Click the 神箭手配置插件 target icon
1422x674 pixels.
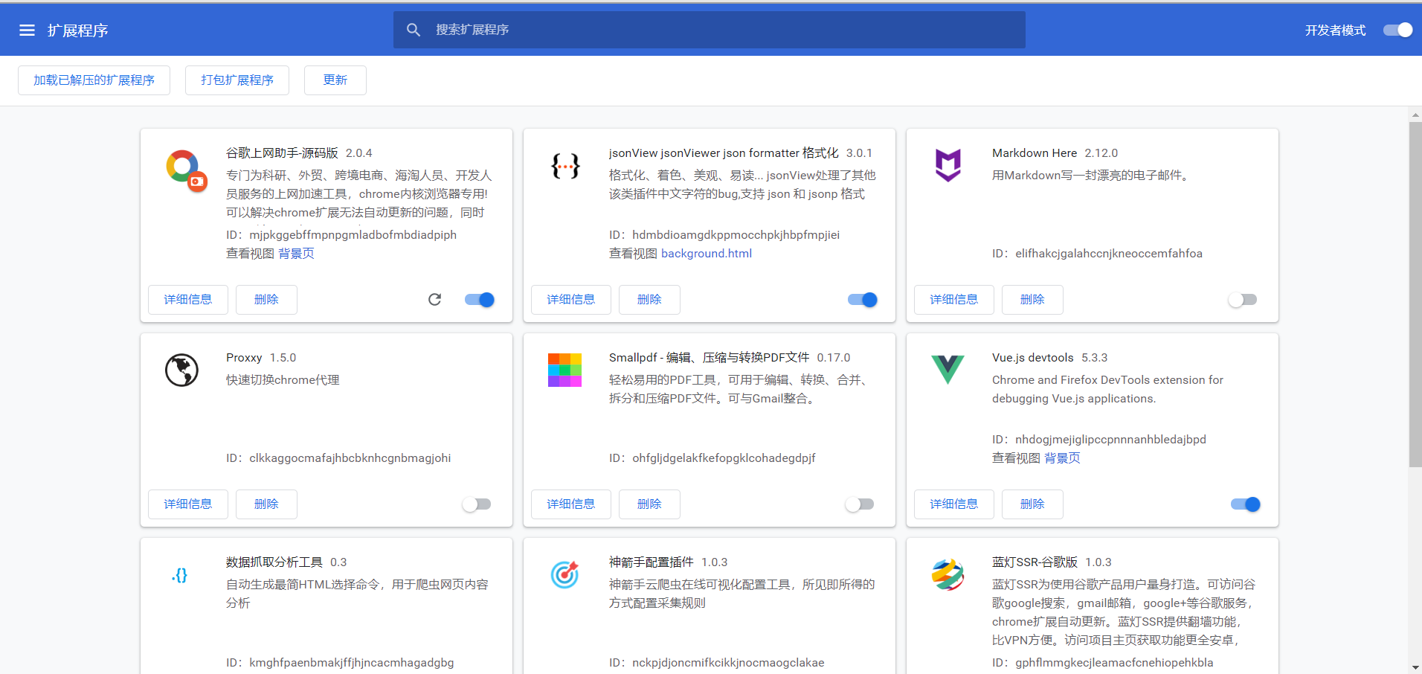564,574
